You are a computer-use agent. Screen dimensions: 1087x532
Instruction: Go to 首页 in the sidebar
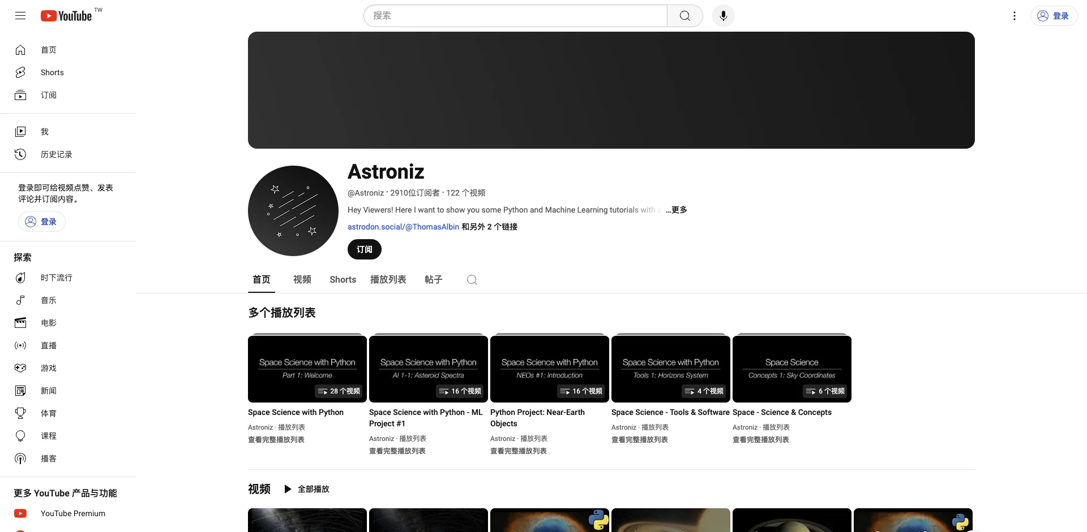pos(68,50)
